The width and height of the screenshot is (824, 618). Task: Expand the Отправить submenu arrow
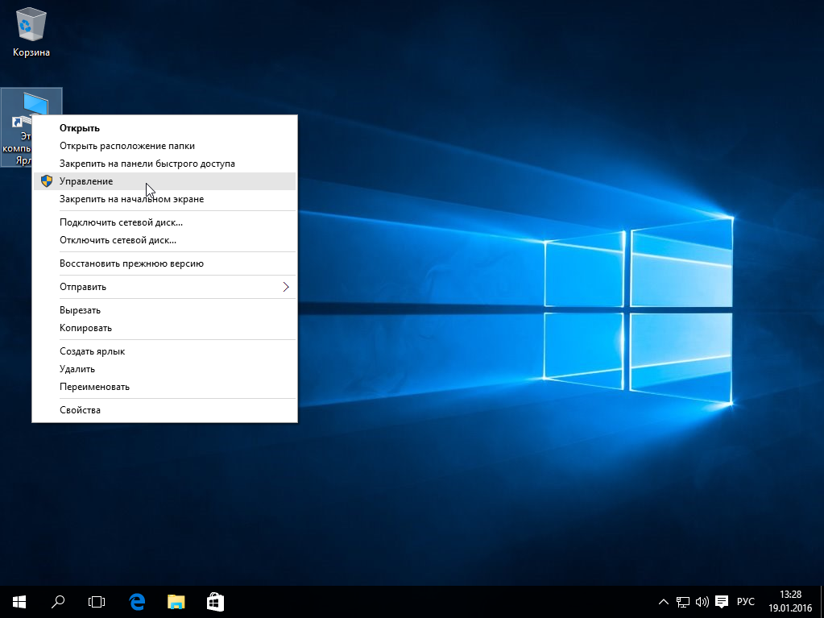285,287
